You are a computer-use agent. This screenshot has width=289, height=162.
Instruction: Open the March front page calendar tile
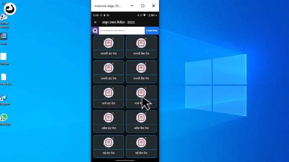click(108, 97)
